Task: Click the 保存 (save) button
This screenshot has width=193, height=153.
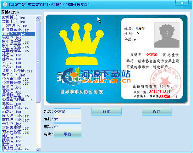Action: [157, 112]
